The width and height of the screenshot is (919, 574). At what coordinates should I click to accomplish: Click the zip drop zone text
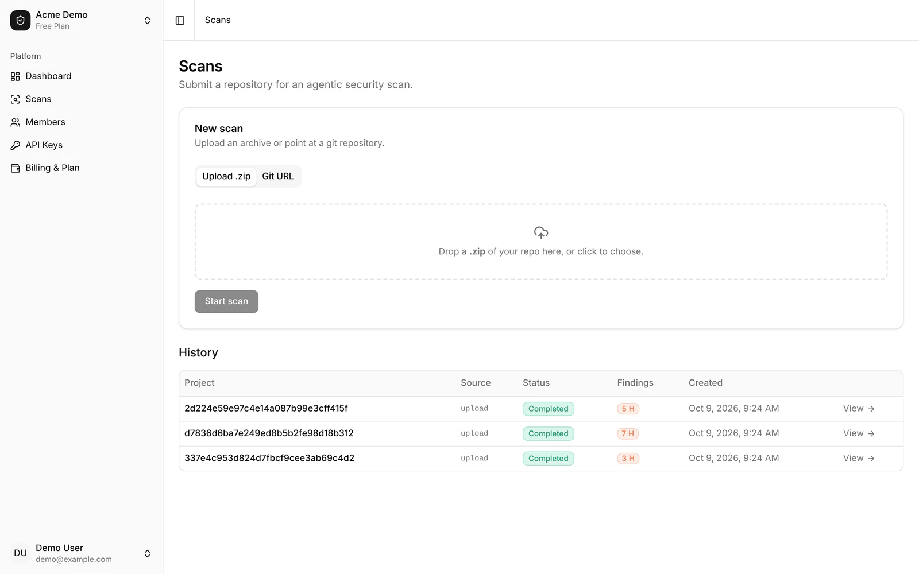[x=541, y=251]
